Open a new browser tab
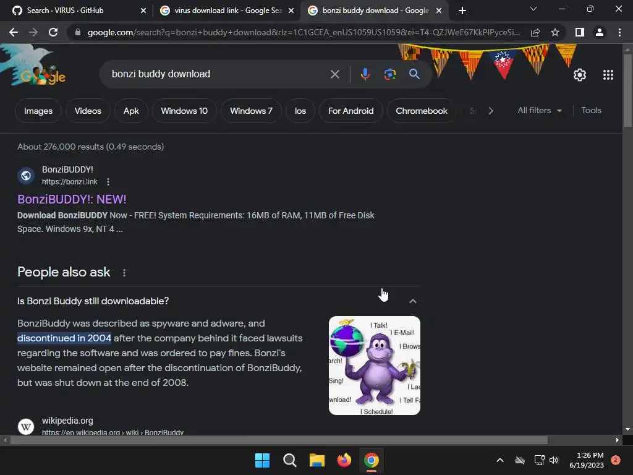The image size is (633, 475). (462, 11)
